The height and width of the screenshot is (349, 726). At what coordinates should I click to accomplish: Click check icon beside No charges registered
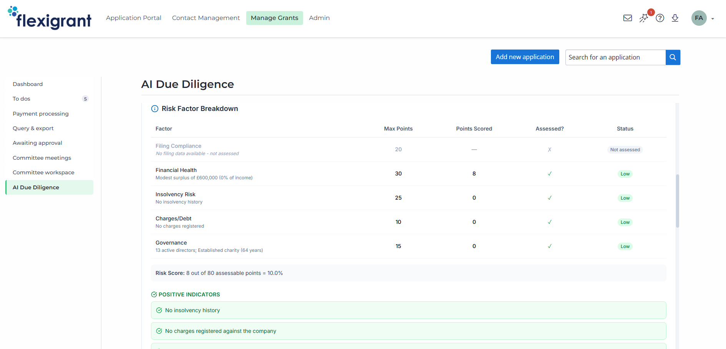(x=159, y=331)
